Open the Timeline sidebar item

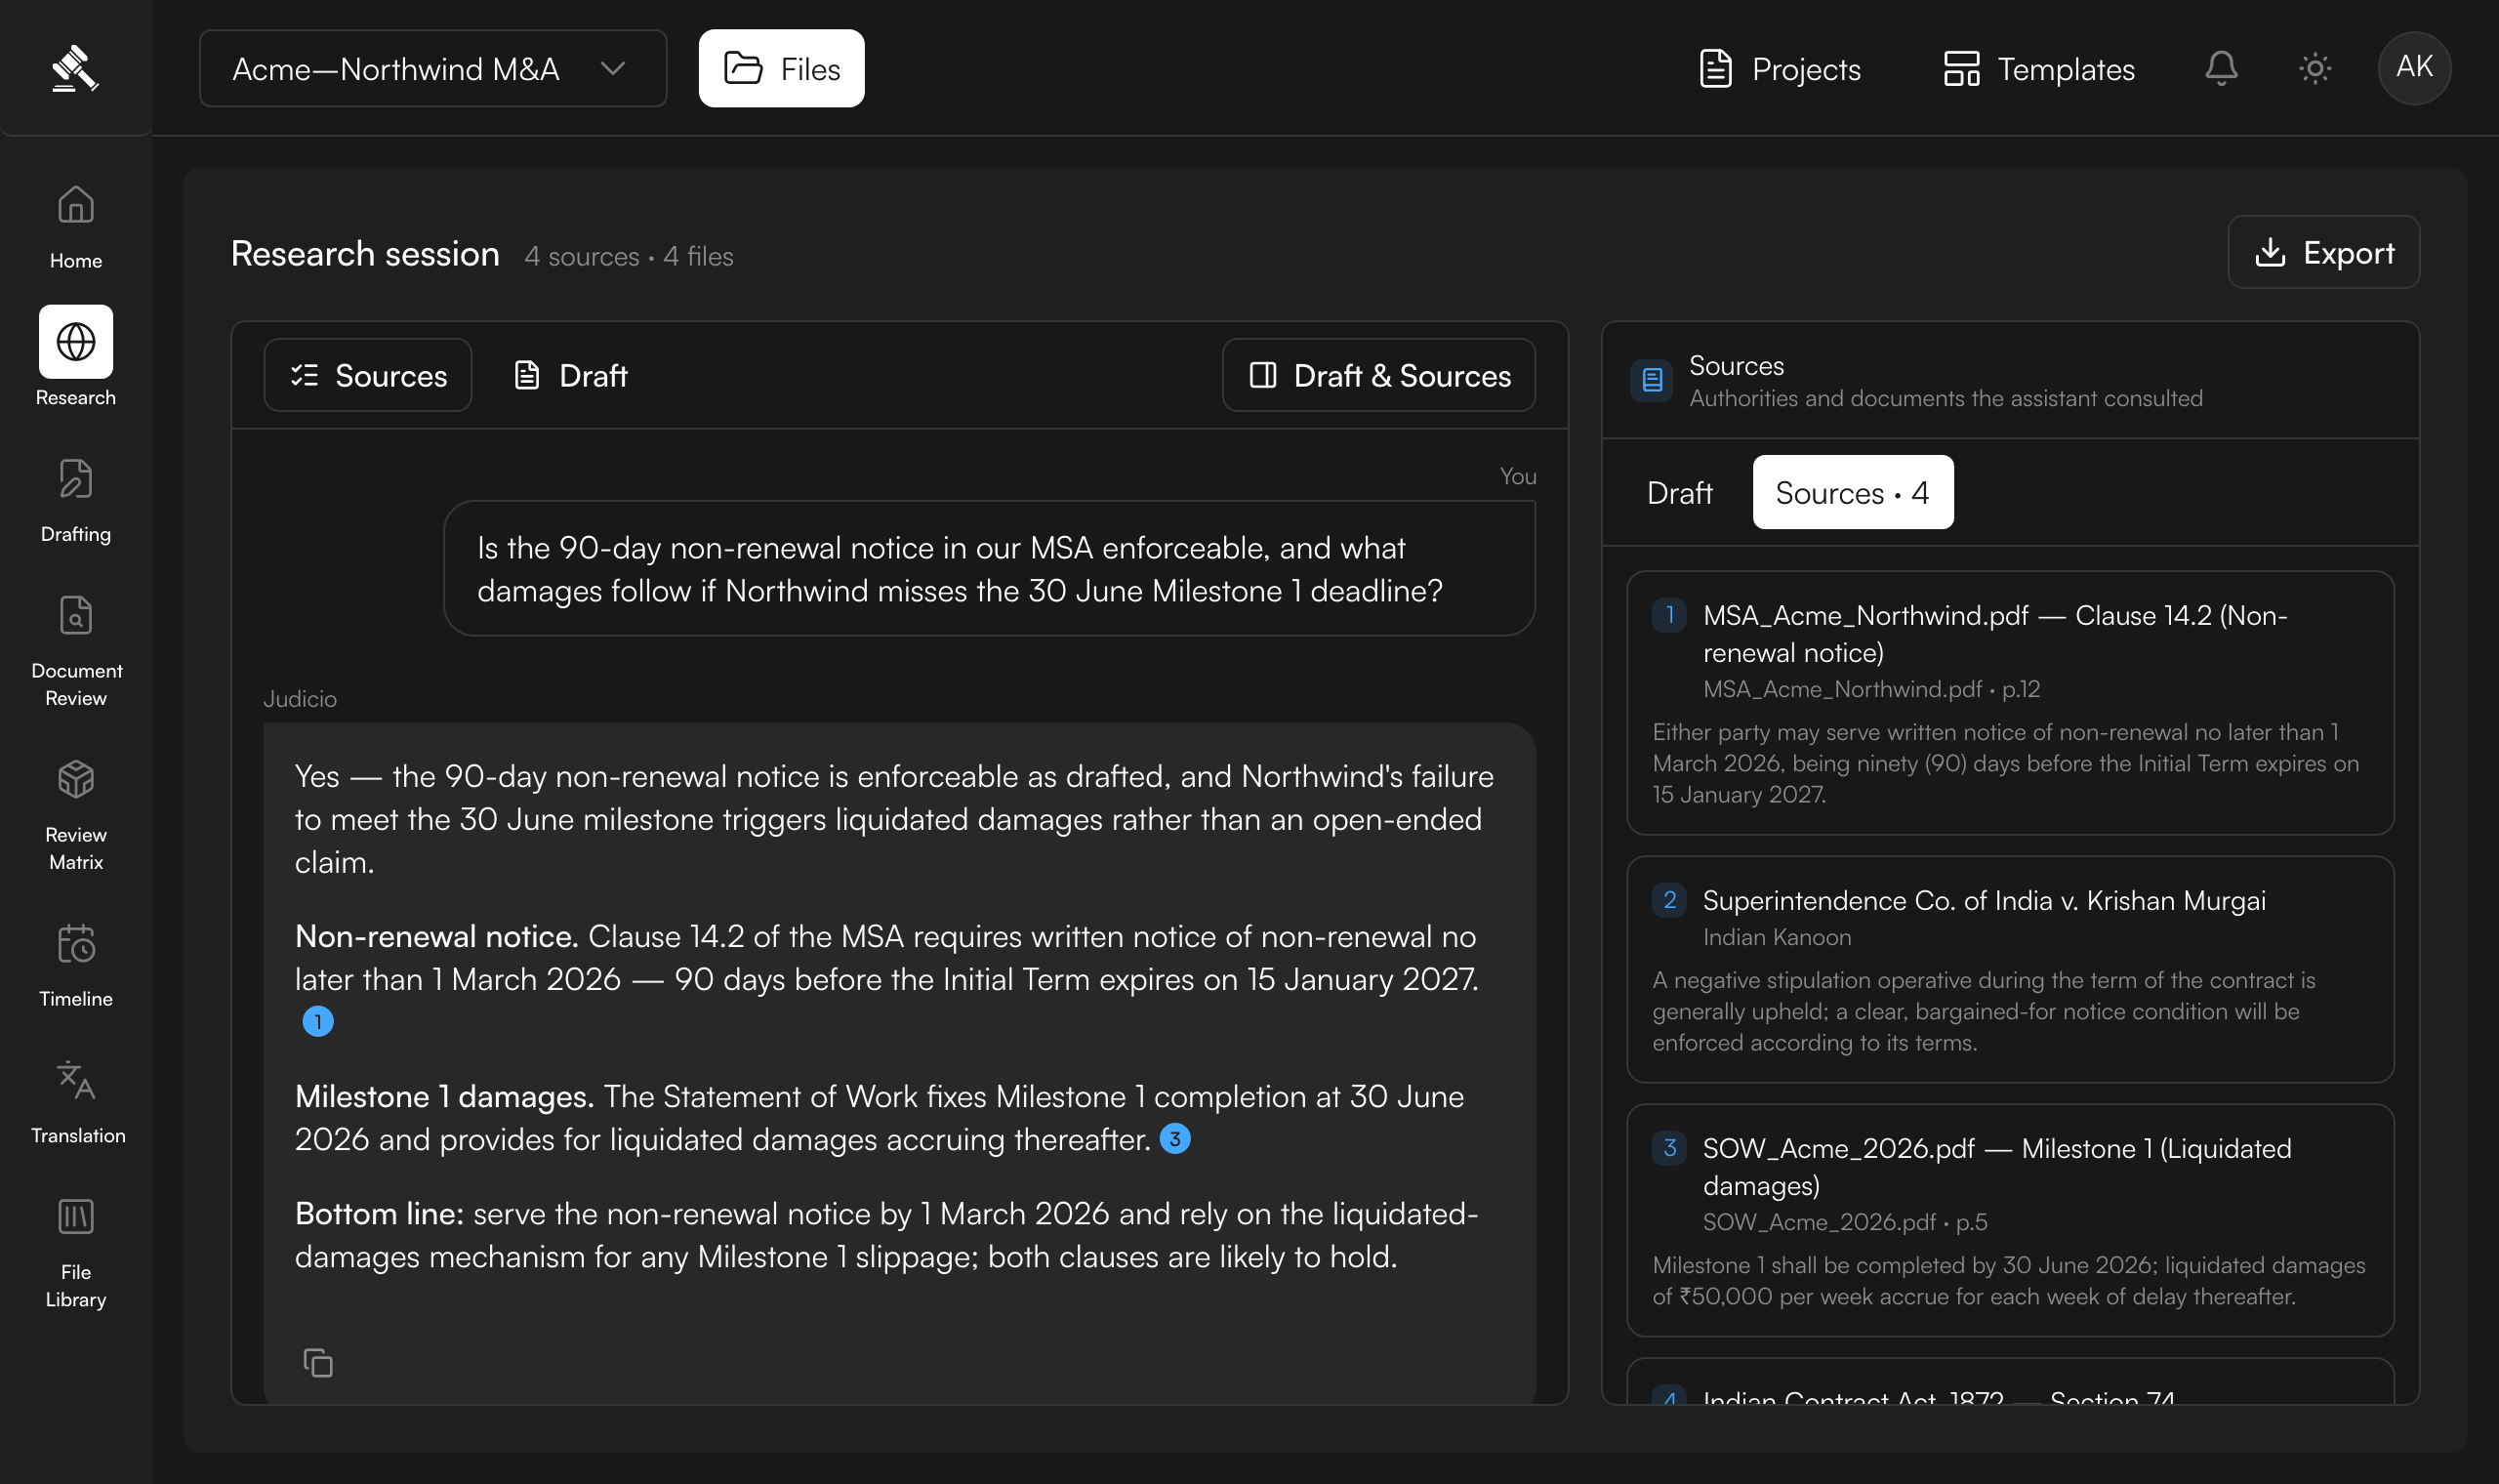click(76, 965)
